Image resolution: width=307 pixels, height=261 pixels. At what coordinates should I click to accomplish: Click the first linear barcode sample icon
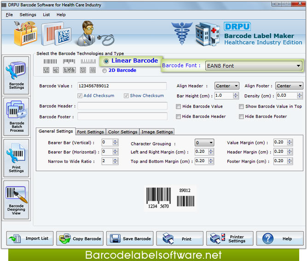point(50,62)
